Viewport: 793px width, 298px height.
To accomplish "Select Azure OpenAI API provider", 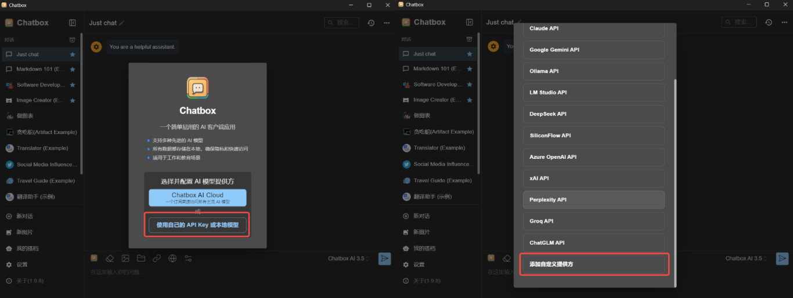I will pos(593,157).
